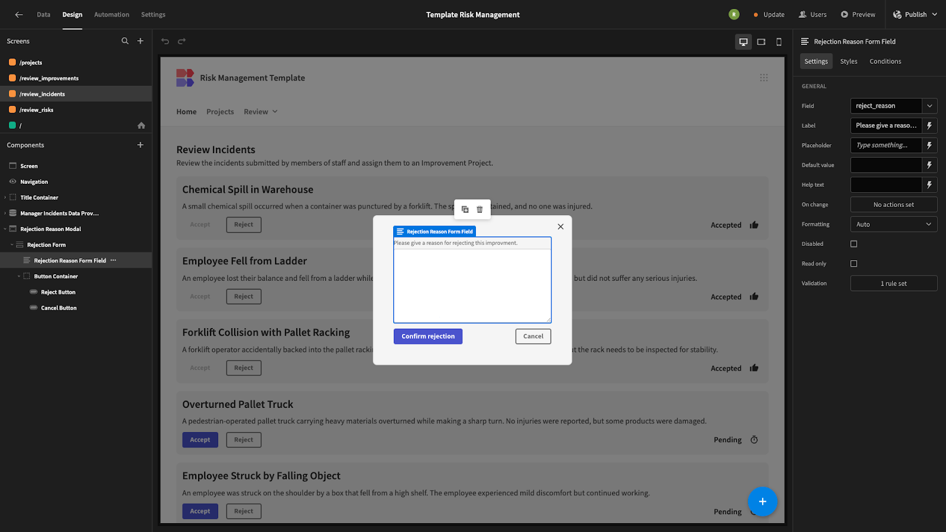Toggle the Disabled checkbox
This screenshot has height=532, width=946.
tap(854, 244)
